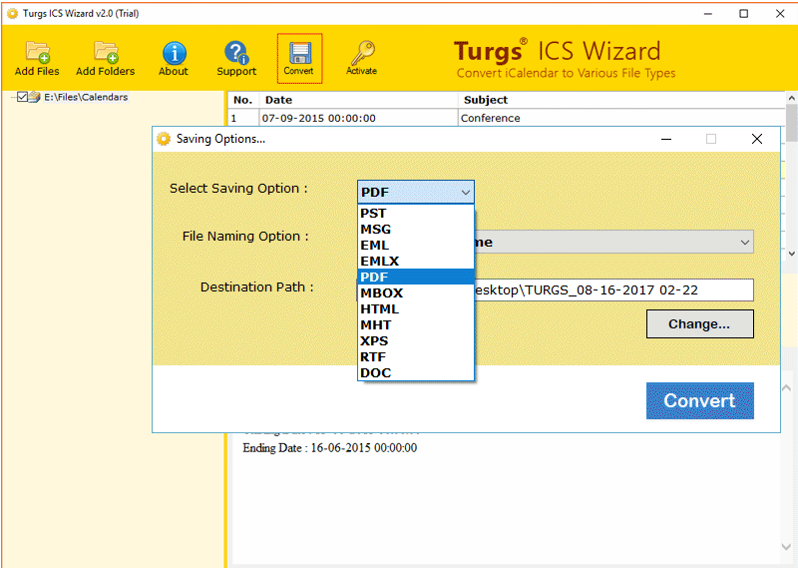
Task: Click preview pane scrollbar down arrow
Action: [x=786, y=547]
